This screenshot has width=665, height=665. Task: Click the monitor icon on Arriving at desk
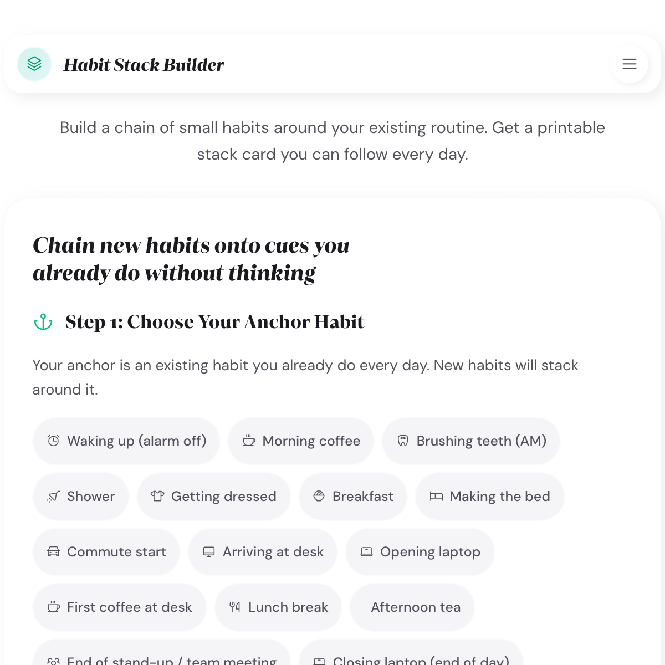pos(209,551)
